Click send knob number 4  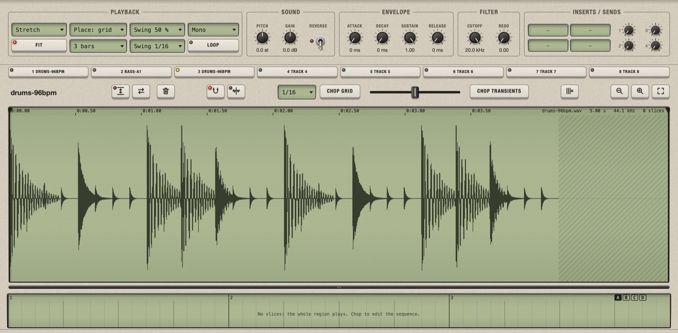pyautogui.click(x=656, y=46)
